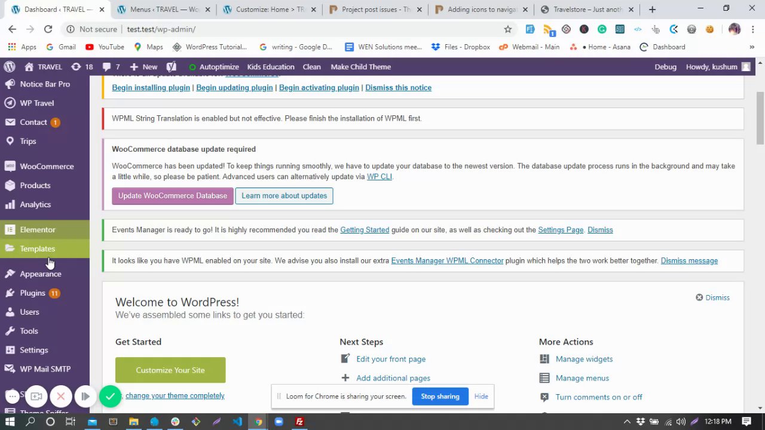Viewport: 765px width, 430px height.
Task: Click Customize Your Site button
Action: point(170,370)
